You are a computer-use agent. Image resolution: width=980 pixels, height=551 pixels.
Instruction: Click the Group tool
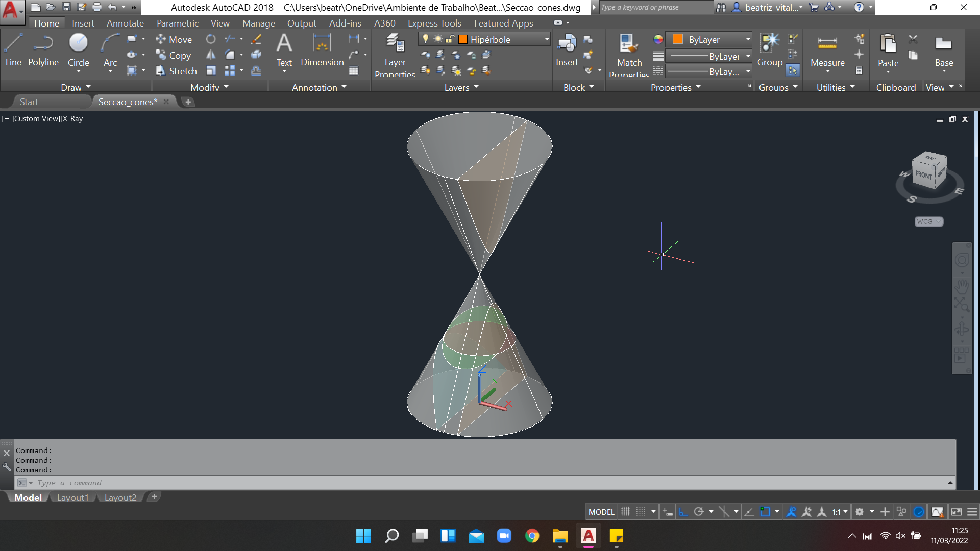tap(770, 50)
